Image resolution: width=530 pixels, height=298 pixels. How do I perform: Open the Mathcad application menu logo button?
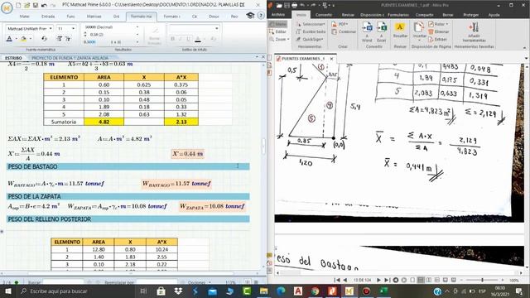7,7
